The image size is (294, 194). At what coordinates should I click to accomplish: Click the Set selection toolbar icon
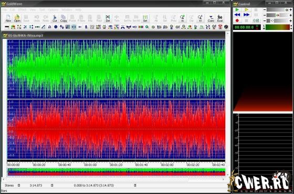(145, 18)
